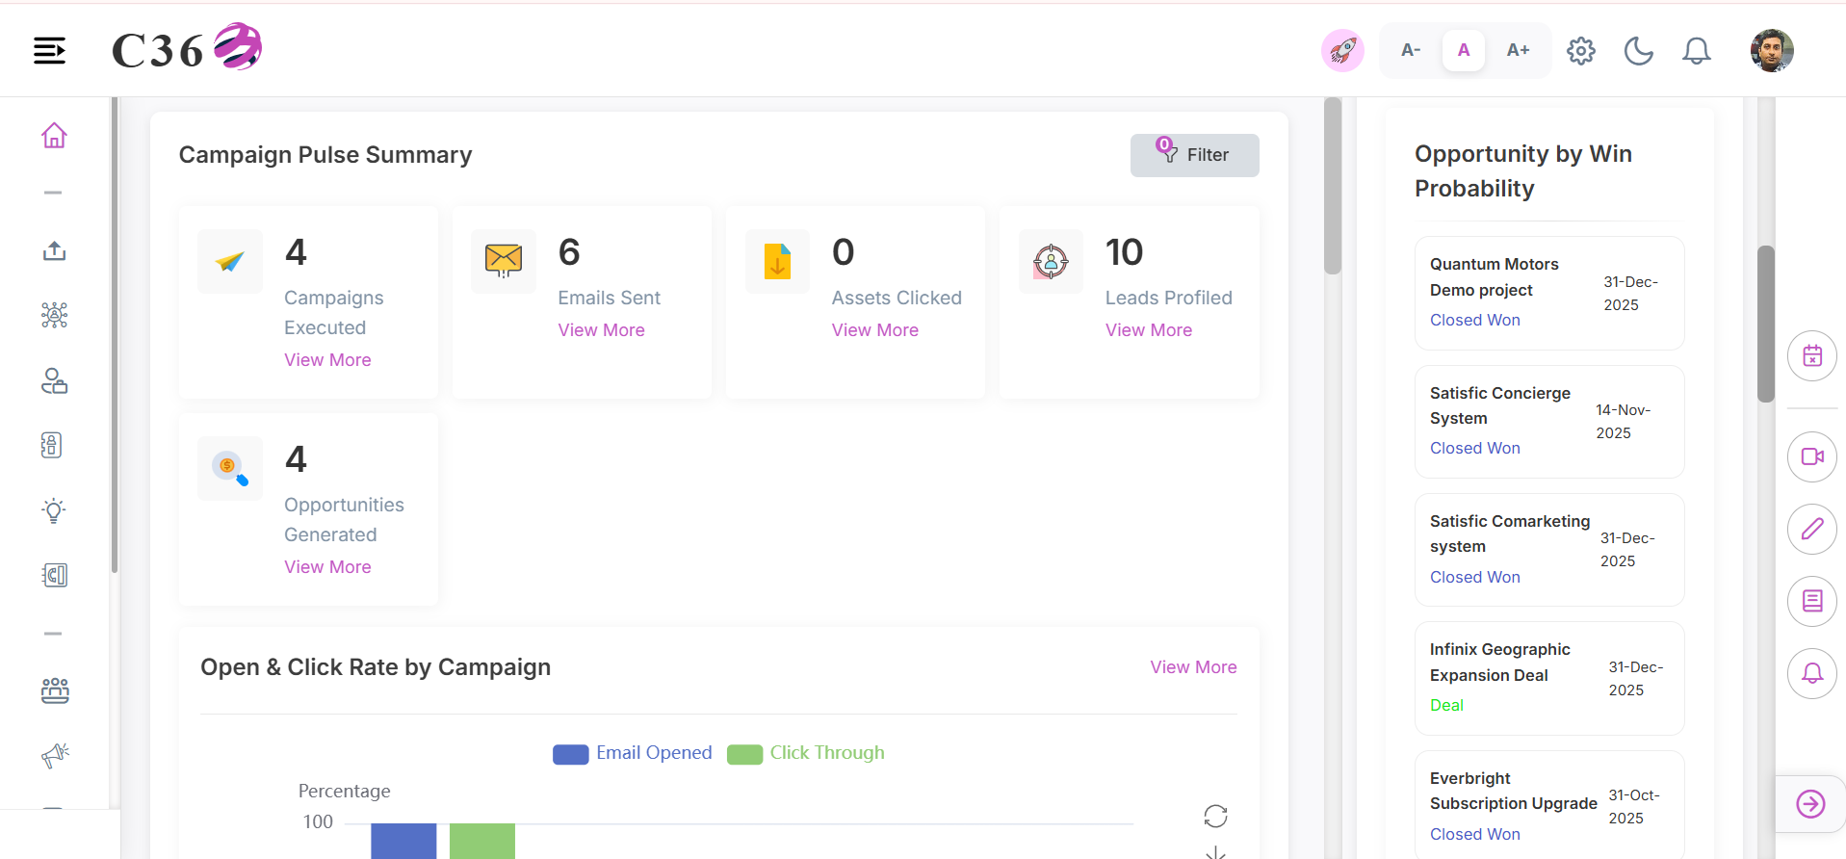Open Satisfic Concierge System opportunity
Screen dimensions: 1846x859
pos(1549,421)
